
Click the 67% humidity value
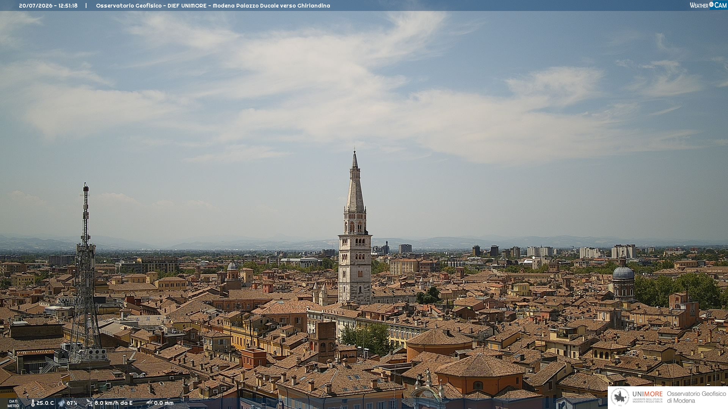click(72, 403)
